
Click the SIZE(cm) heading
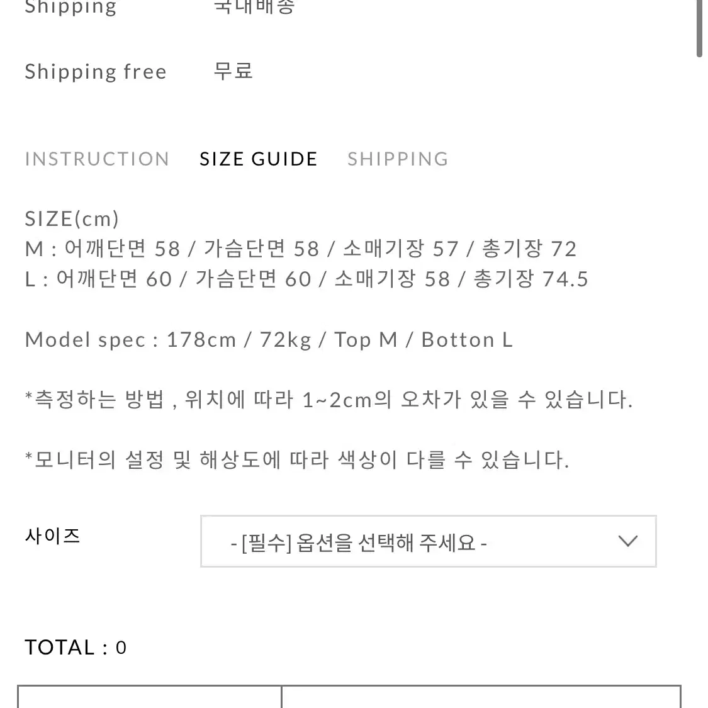coord(72,219)
